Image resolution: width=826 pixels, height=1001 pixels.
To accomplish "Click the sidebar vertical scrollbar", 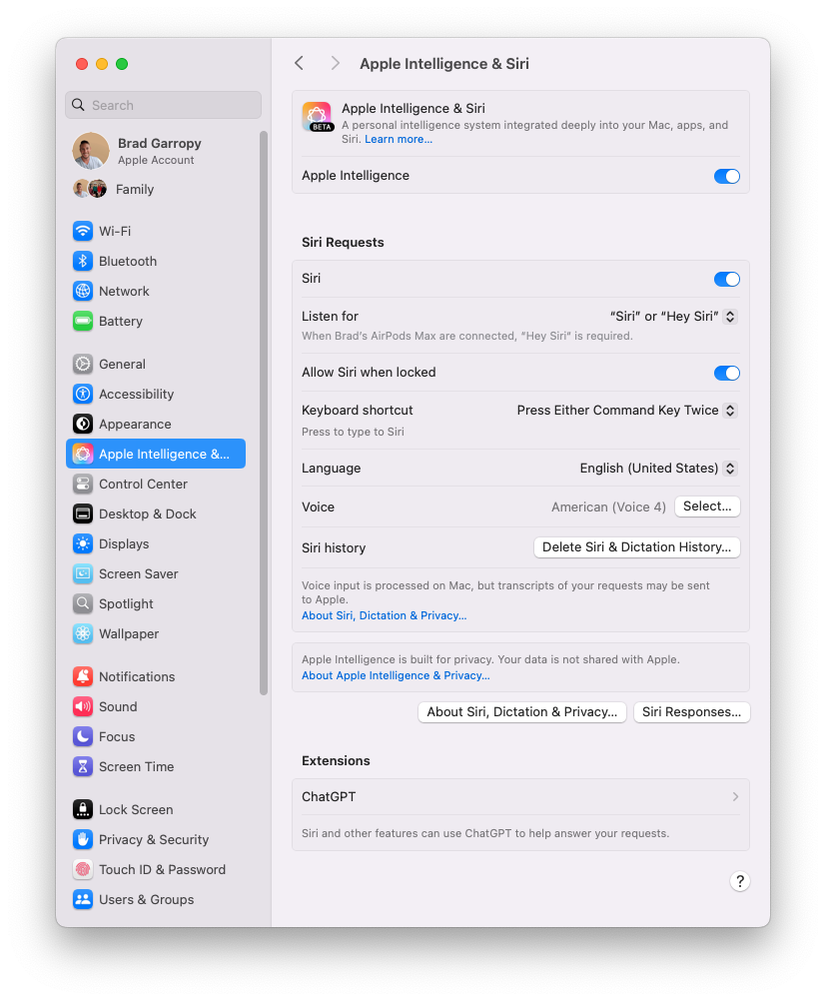I will pos(264,413).
